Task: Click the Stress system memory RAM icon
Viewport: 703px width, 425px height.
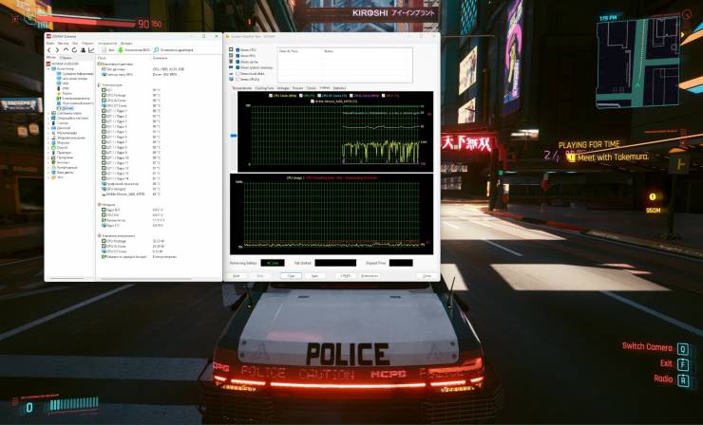Action: [x=231, y=67]
